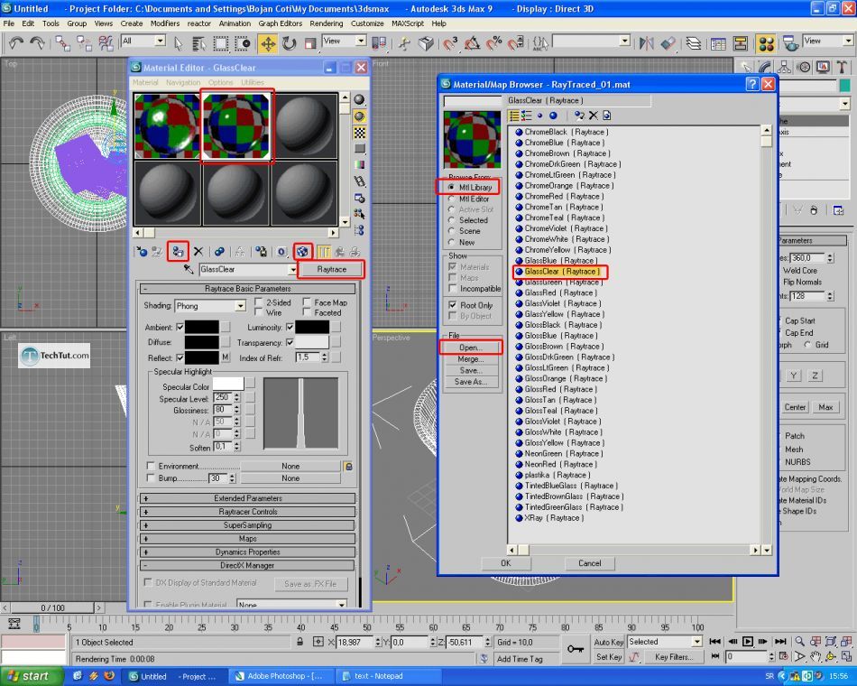Screen dimensions: 857x686
Task: Click OK in Material/Map Browser
Action: [505, 563]
